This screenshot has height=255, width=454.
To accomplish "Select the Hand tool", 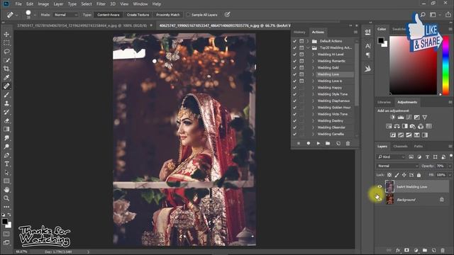I will click(x=6, y=190).
